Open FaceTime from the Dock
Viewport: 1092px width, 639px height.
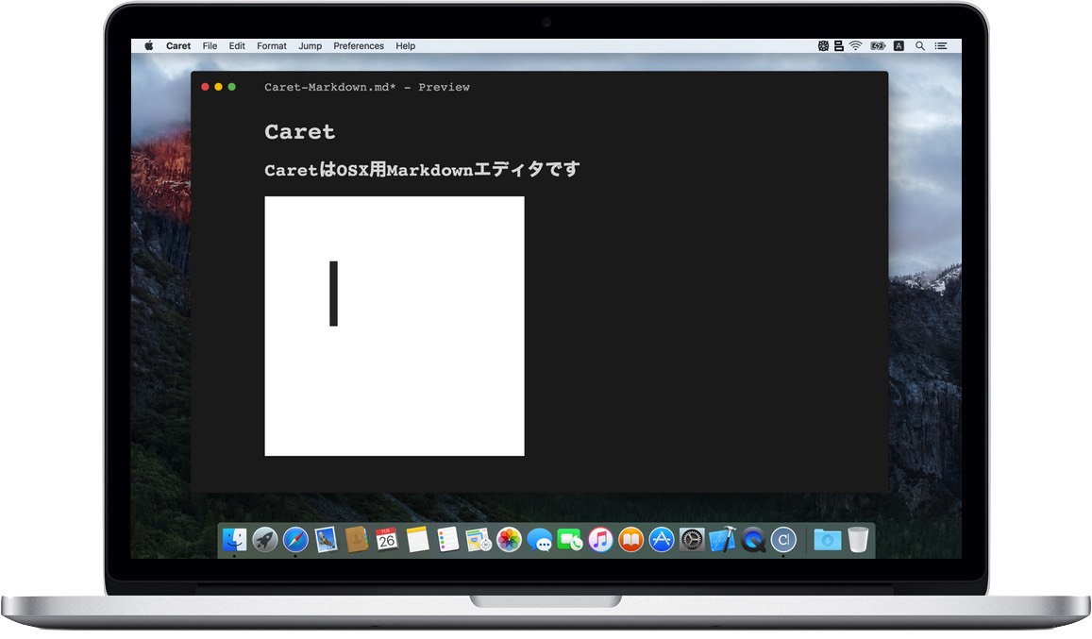570,540
